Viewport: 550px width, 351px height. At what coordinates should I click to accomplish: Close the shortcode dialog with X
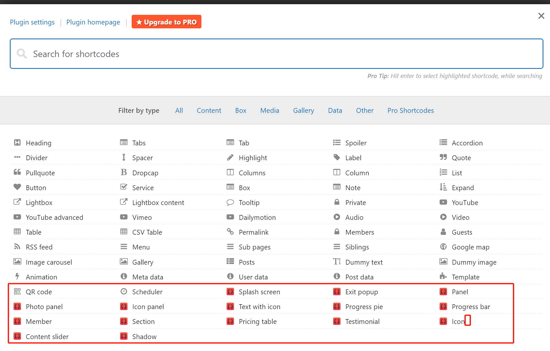(x=541, y=16)
